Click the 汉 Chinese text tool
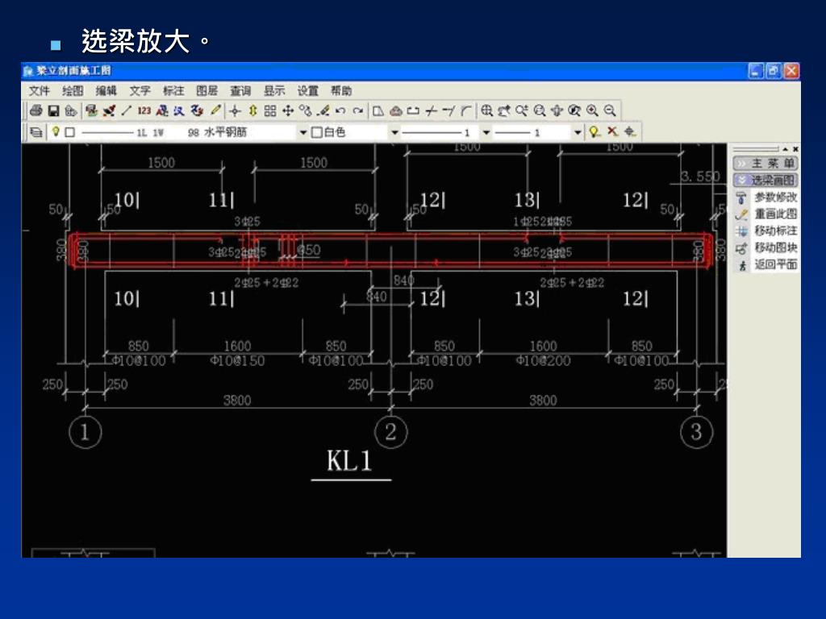 pos(179,110)
